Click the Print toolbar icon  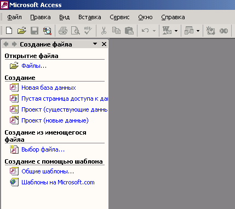(63, 31)
